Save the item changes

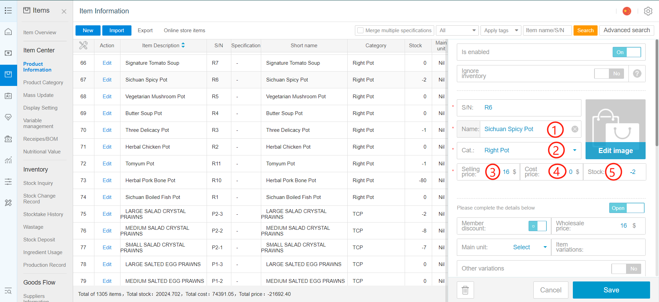coord(611,290)
